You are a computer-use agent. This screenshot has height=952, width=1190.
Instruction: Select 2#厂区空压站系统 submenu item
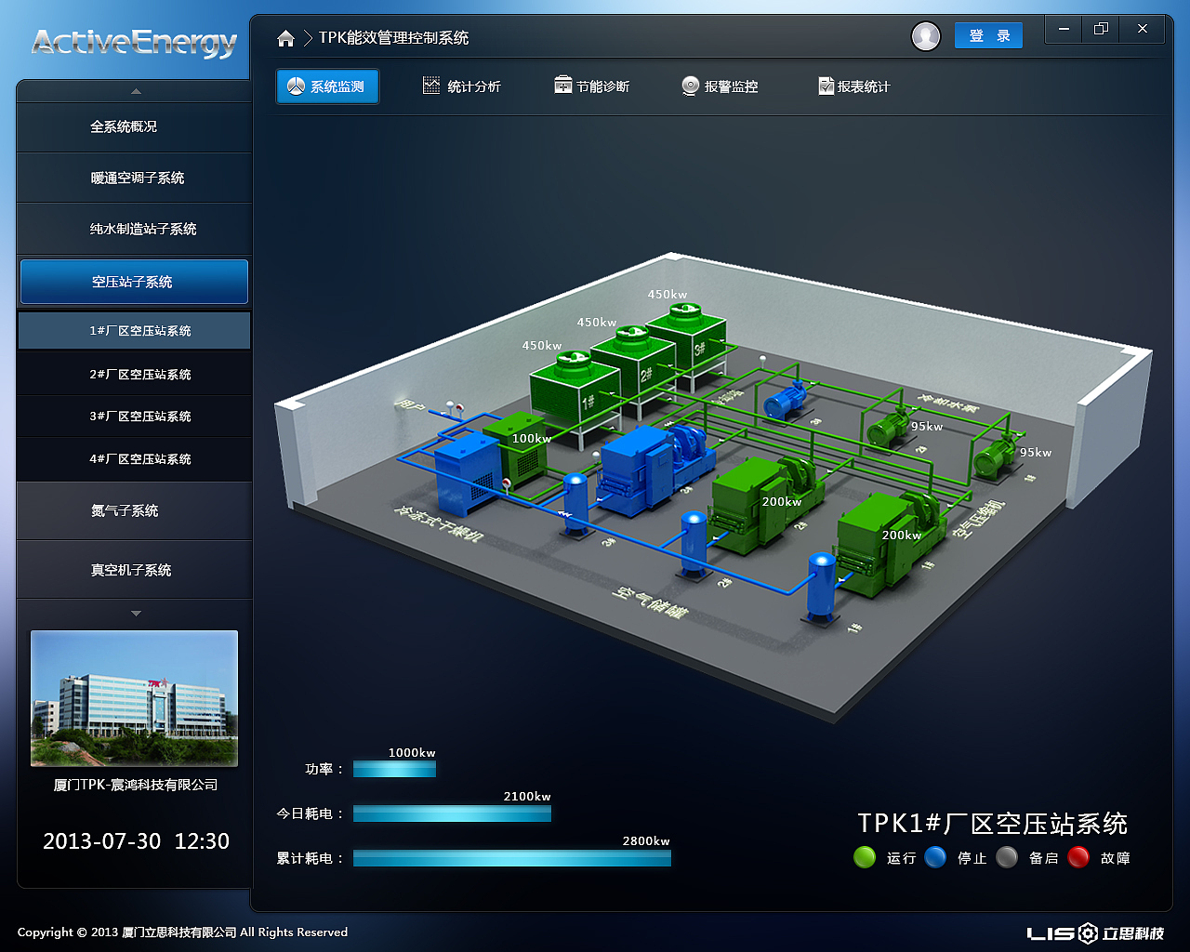(x=134, y=375)
